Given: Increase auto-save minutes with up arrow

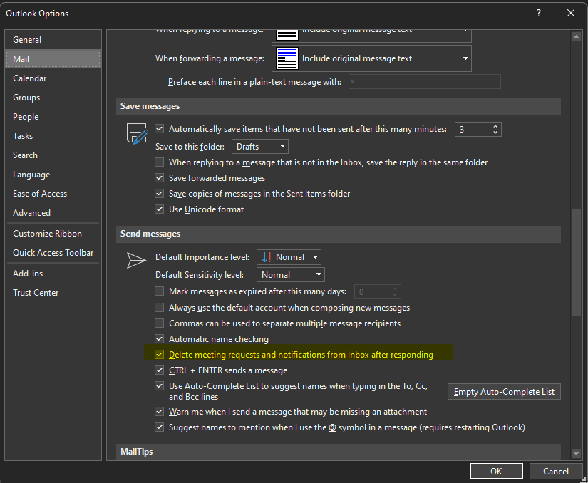Looking at the screenshot, I should point(495,126).
